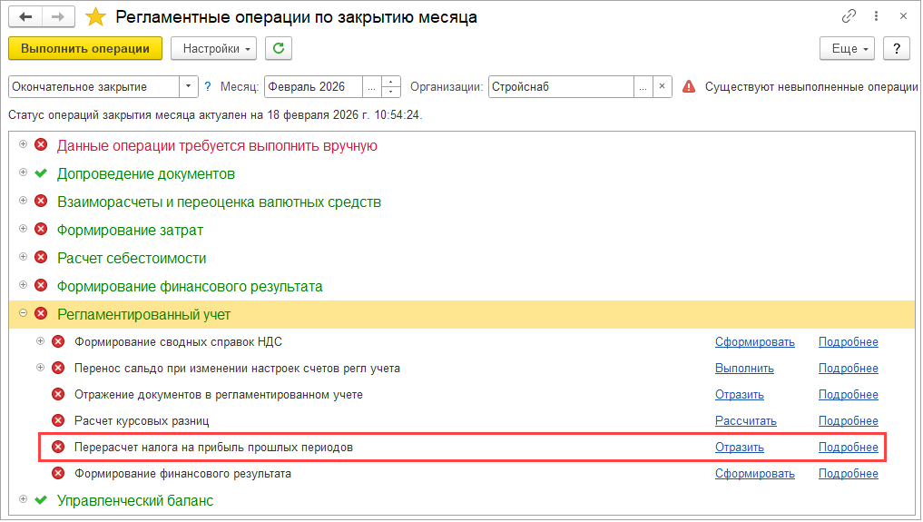Click the back navigation arrow
The image size is (923, 522).
(x=26, y=16)
